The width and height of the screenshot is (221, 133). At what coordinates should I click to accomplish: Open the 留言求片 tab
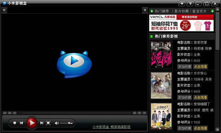click(x=199, y=11)
